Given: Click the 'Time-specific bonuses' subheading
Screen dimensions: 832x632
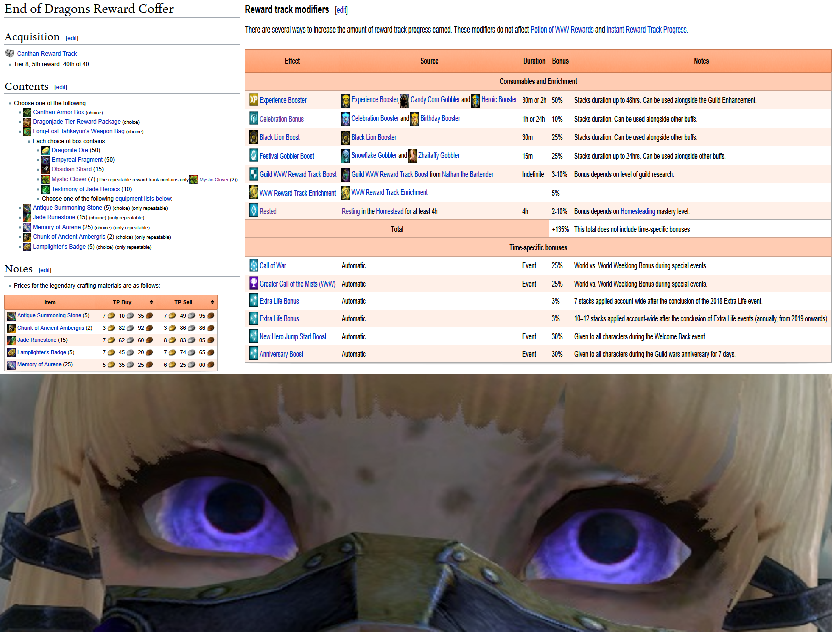Looking at the screenshot, I should (x=538, y=248).
